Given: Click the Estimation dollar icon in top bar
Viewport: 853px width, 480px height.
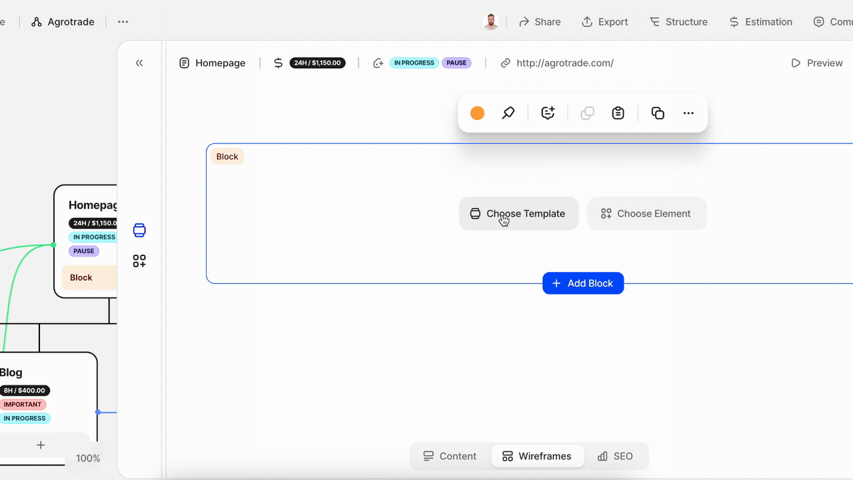Looking at the screenshot, I should [x=734, y=22].
